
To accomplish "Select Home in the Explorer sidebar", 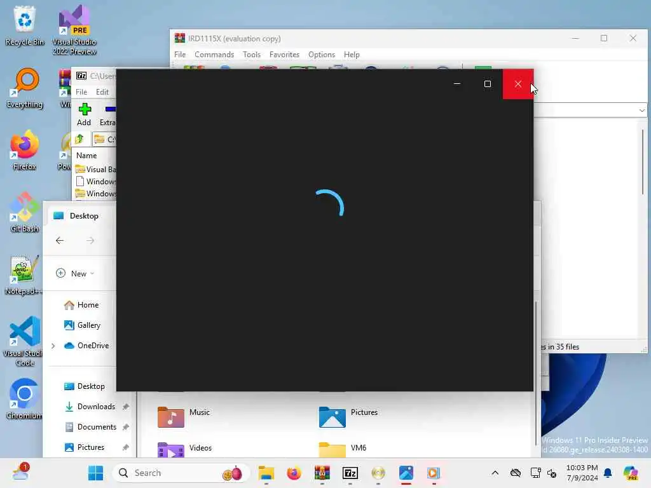I will pyautogui.click(x=81, y=305).
